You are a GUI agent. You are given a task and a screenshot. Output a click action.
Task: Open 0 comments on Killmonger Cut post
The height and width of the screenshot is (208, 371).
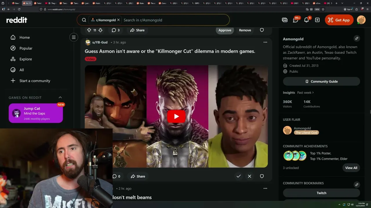pyautogui.click(x=116, y=176)
